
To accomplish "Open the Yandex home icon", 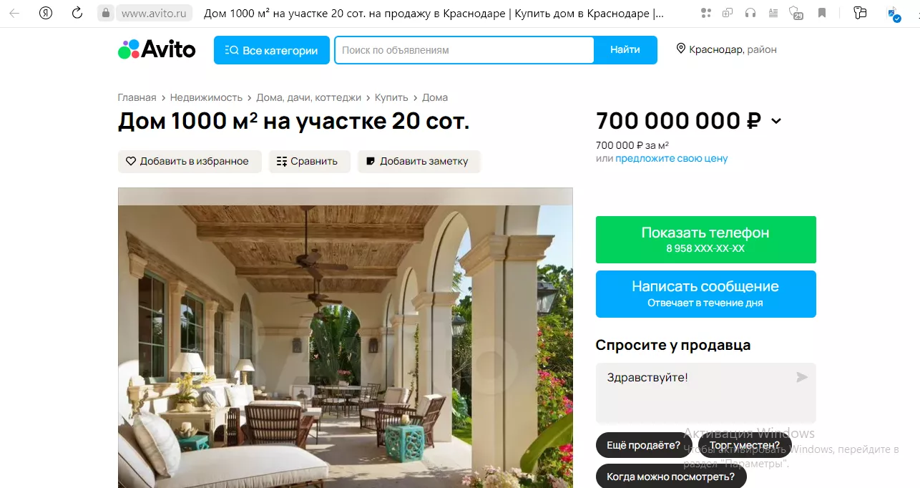I will [46, 13].
